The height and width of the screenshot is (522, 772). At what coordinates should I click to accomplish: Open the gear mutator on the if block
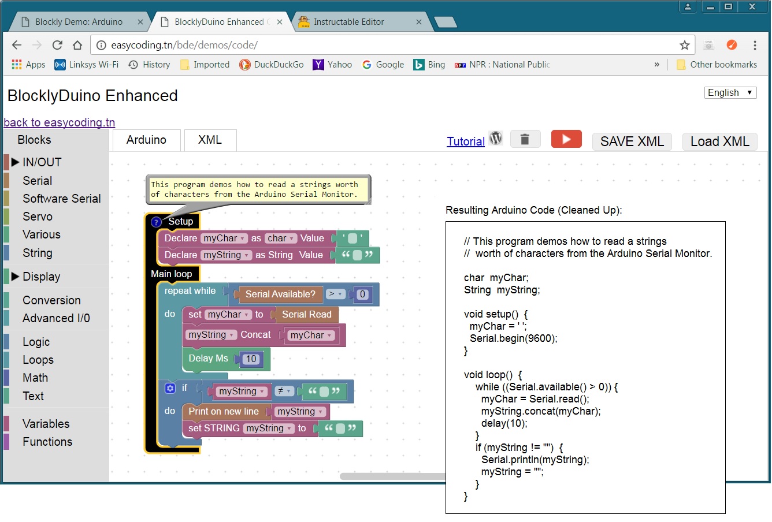coord(169,388)
